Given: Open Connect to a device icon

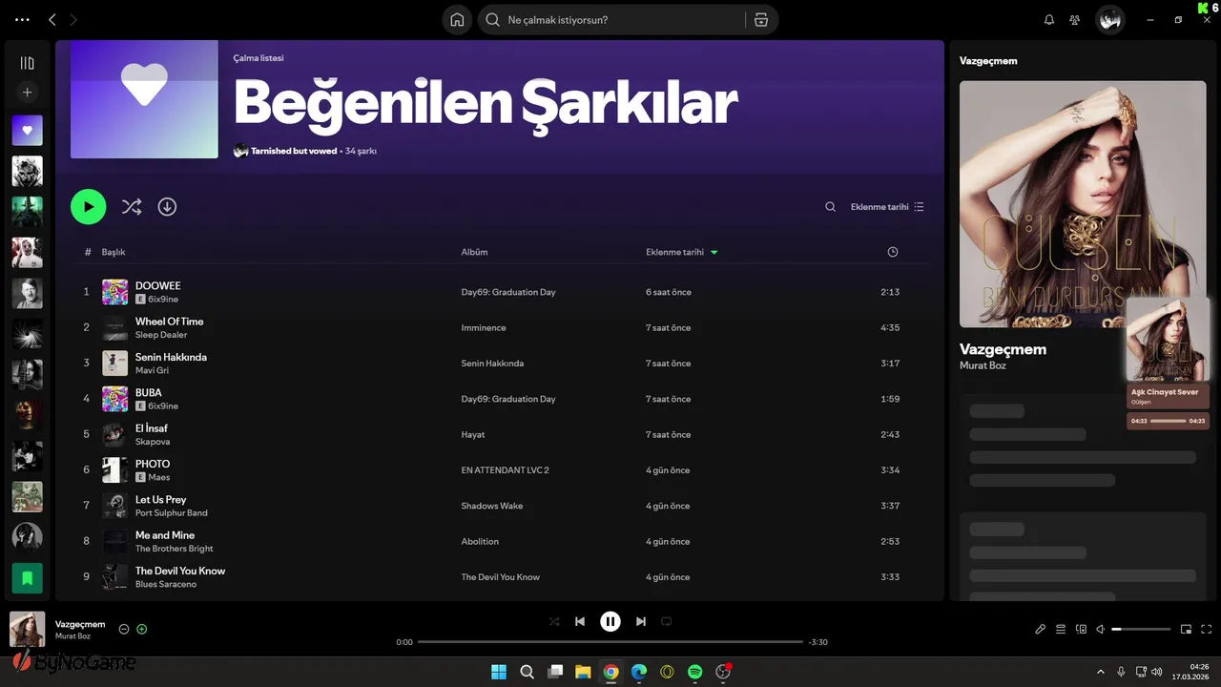Looking at the screenshot, I should 1081,629.
